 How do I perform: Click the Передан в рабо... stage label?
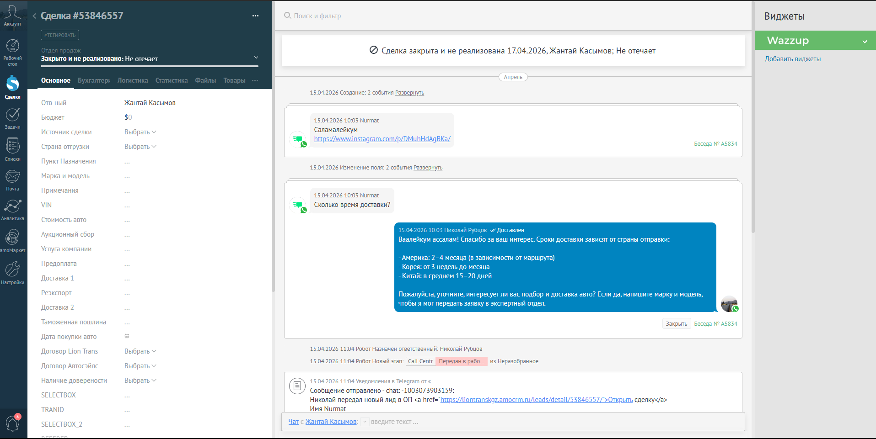462,361
